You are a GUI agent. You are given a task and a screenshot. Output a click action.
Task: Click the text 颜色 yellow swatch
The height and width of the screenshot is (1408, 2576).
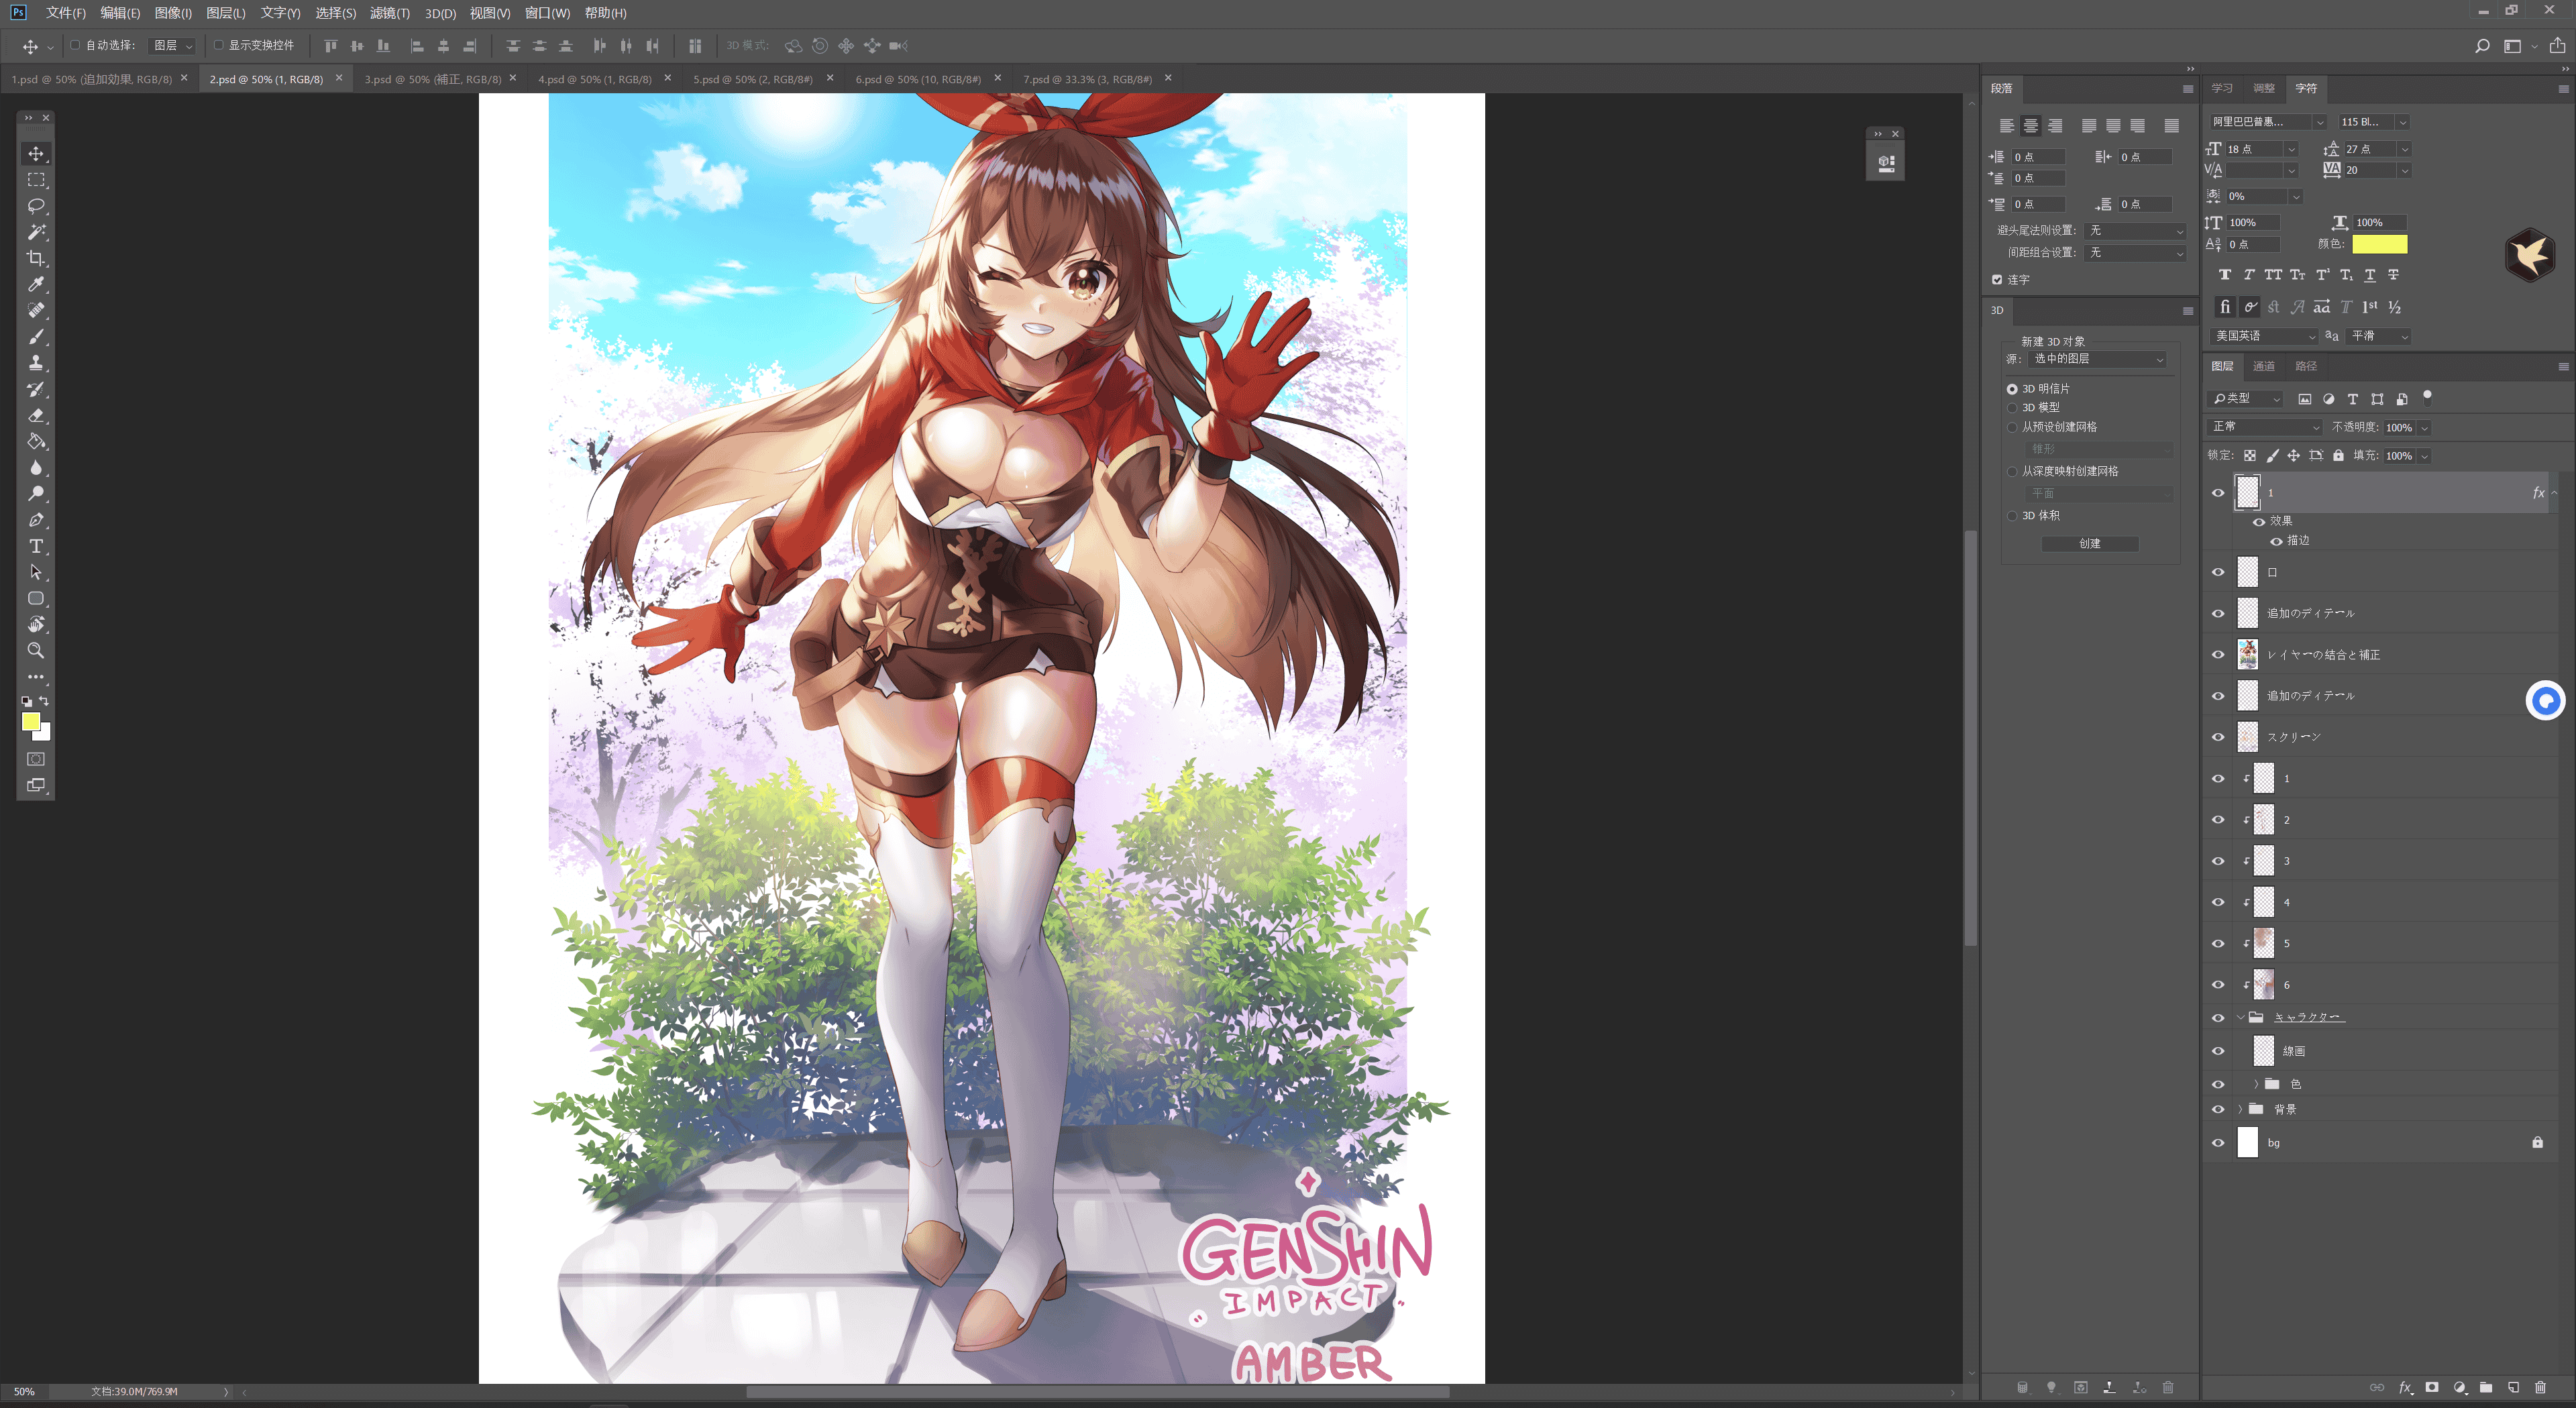[2380, 244]
